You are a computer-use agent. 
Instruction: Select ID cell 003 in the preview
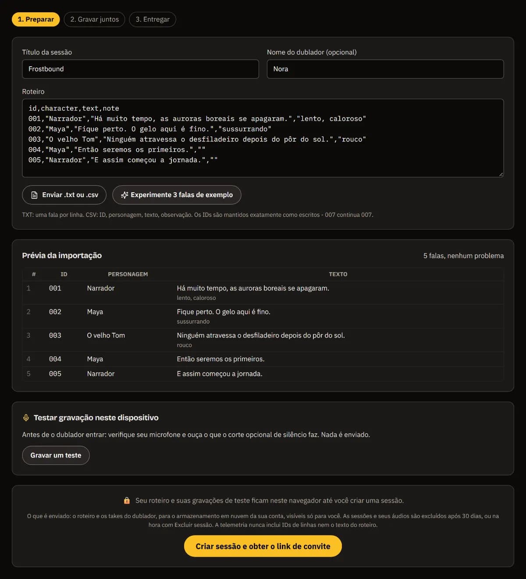(55, 335)
